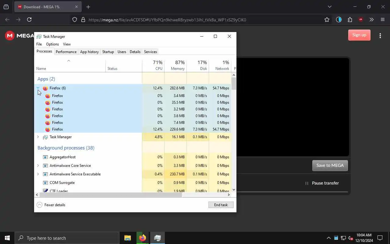Select the Processes tab

tap(44, 51)
